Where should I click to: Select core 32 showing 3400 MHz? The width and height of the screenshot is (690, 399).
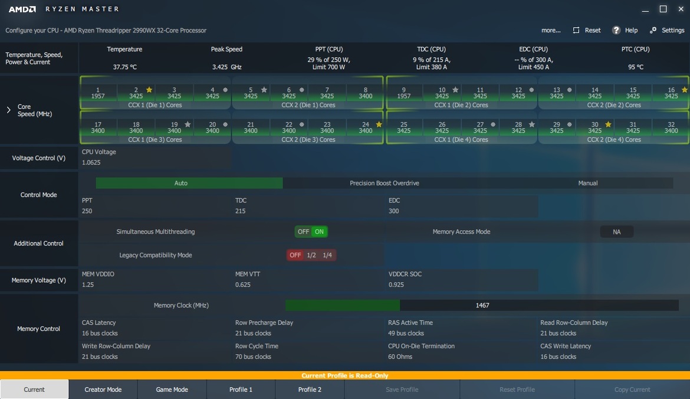coord(671,127)
